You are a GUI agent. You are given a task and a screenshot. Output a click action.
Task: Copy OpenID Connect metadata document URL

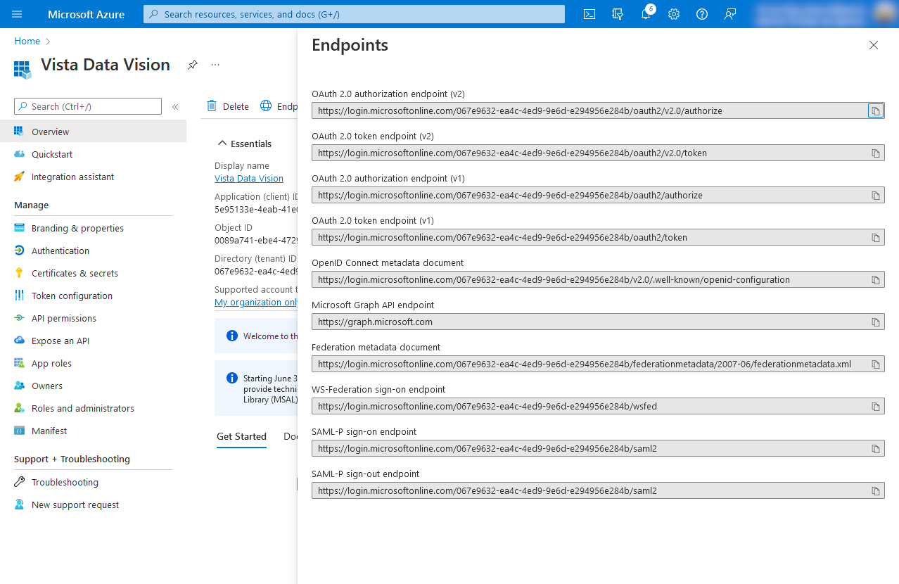click(x=876, y=279)
